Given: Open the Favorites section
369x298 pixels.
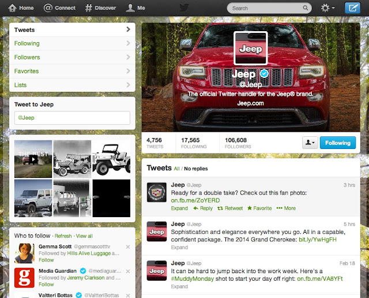Looking at the screenshot, I should pyautogui.click(x=72, y=71).
